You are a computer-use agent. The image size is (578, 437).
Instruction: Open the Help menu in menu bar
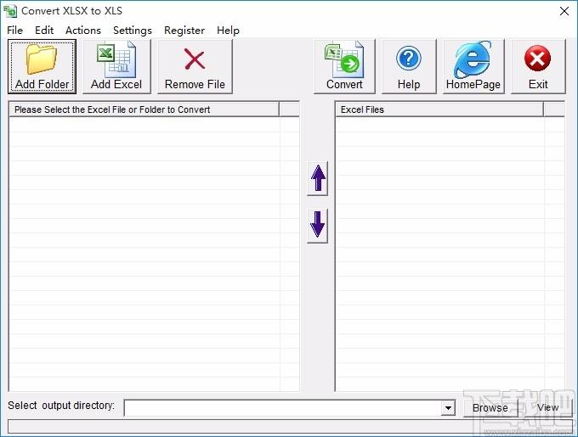pos(228,31)
